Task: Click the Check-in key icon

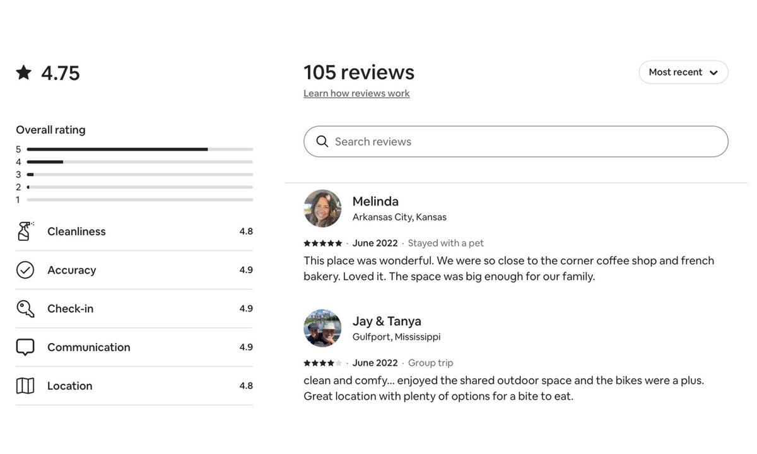Action: [x=25, y=308]
